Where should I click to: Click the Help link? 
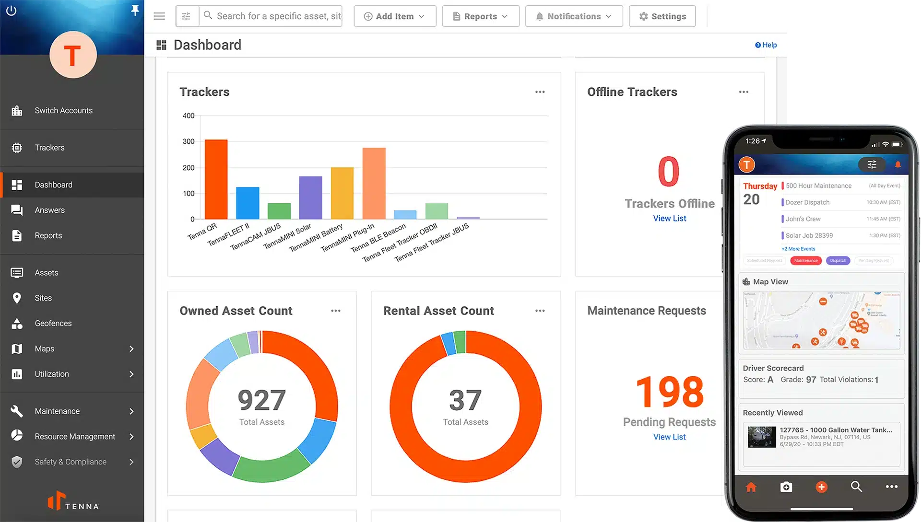766,45
